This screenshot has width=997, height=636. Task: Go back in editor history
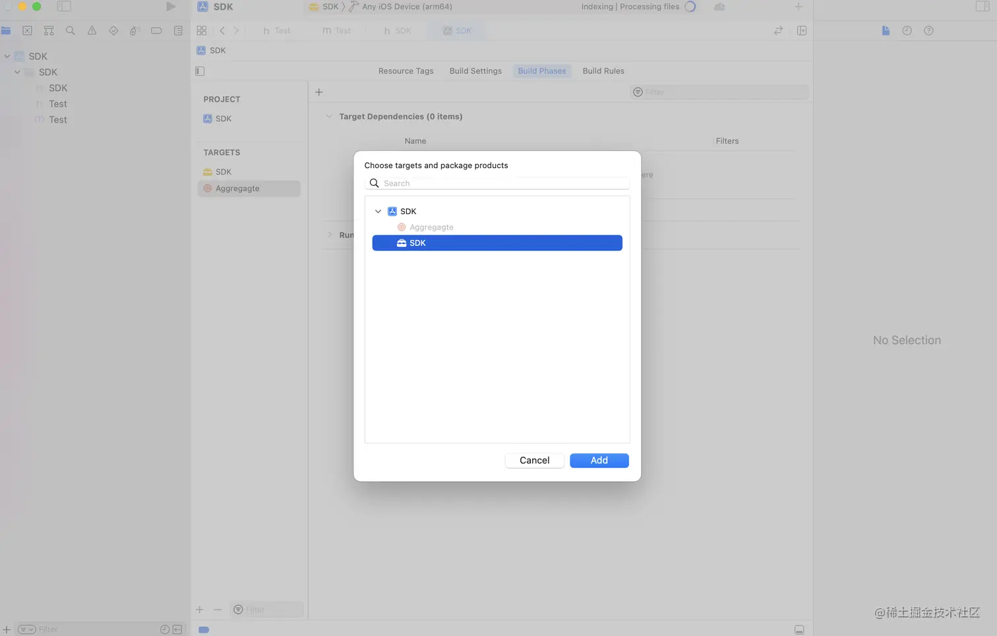(x=222, y=30)
